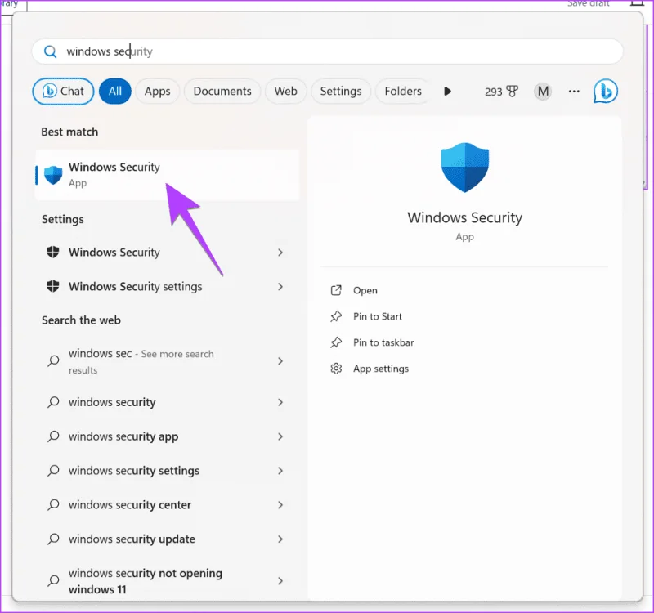
Task: Open the Bing Chat icon at top right
Action: click(605, 91)
